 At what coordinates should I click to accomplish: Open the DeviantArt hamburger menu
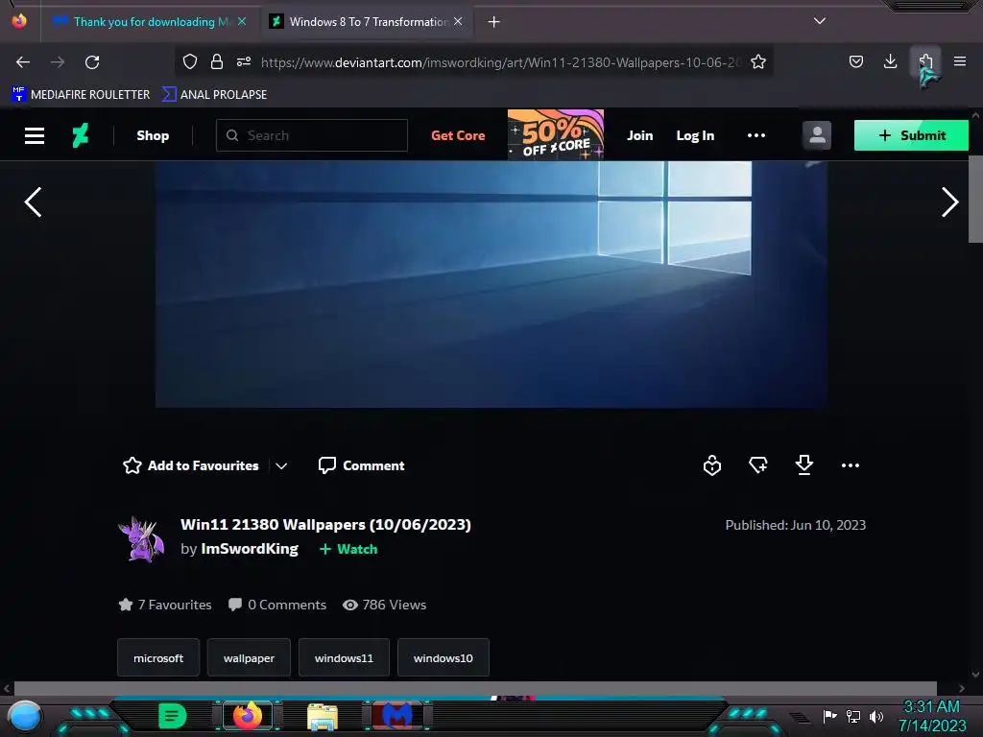click(35, 136)
